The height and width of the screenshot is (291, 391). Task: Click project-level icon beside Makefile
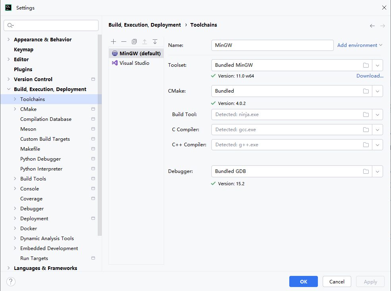(x=93, y=149)
